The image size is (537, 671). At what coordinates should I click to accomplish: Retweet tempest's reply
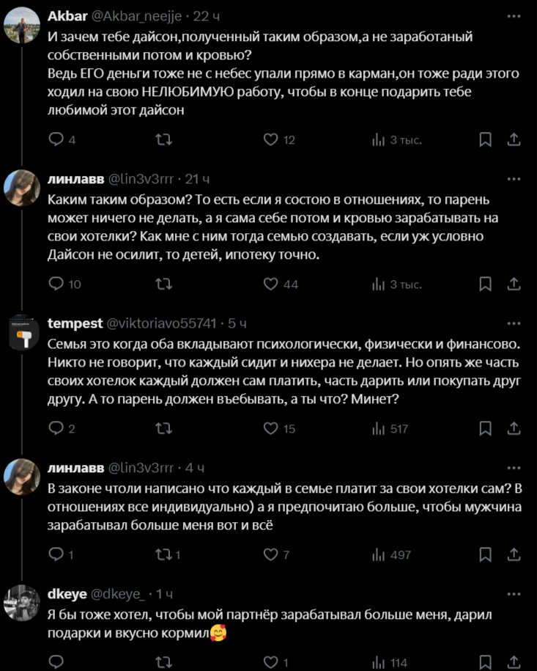click(x=163, y=428)
